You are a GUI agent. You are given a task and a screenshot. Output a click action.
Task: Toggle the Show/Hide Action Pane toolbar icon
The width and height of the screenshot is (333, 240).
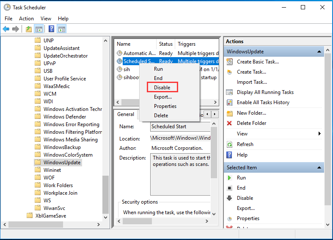click(x=62, y=29)
